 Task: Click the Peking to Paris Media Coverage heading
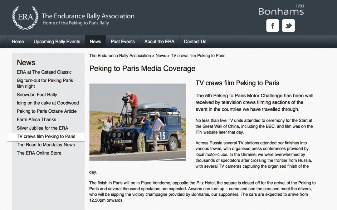pos(142,68)
